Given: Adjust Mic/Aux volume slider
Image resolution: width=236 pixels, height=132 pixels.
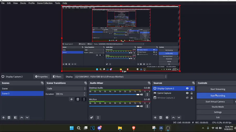Looking at the screenshot, I should click(x=114, y=106).
